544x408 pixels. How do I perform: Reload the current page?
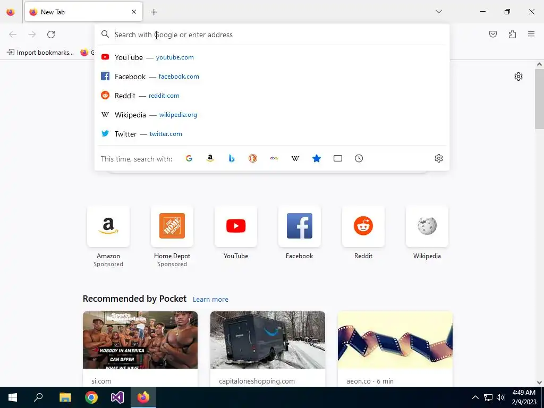(x=51, y=35)
